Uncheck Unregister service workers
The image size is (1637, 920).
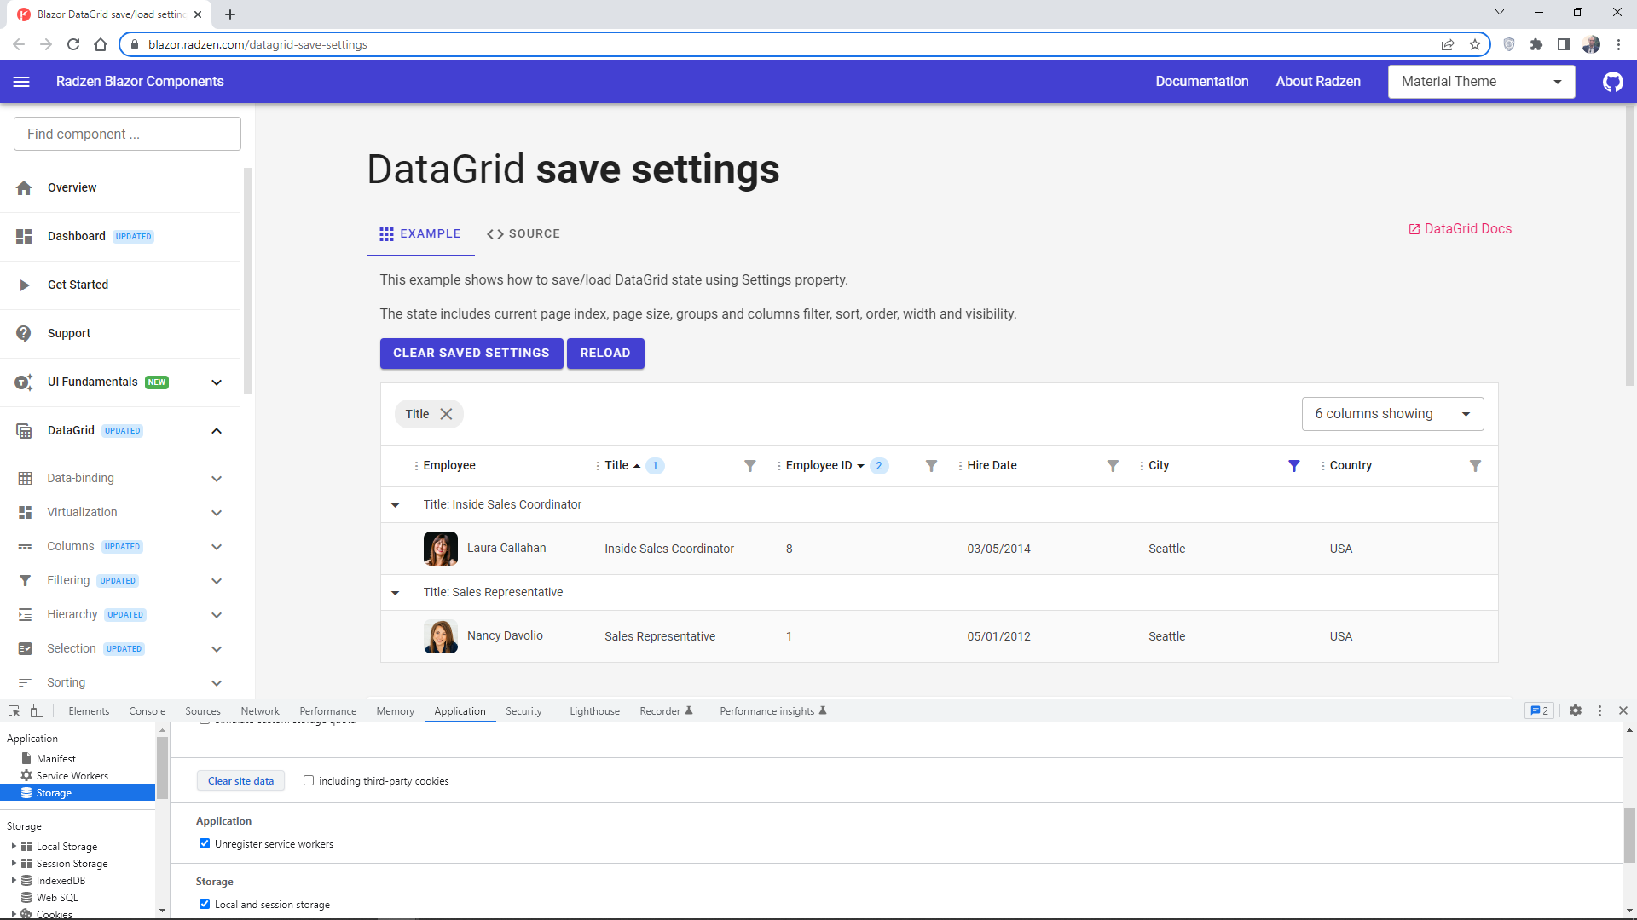(x=205, y=843)
